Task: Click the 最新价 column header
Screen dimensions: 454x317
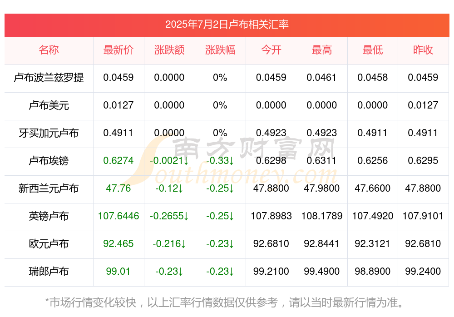Action: (118, 50)
